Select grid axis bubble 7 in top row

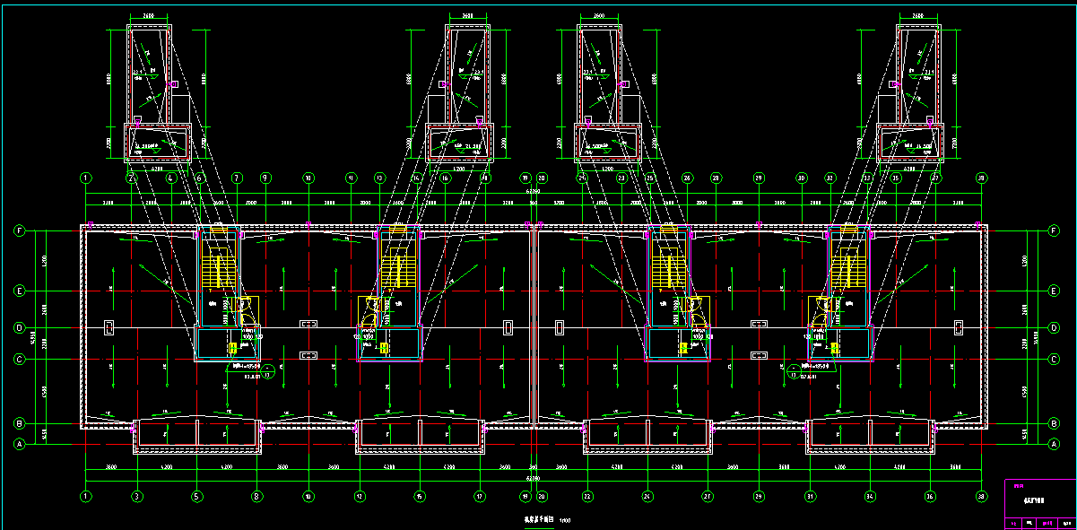coord(238,178)
